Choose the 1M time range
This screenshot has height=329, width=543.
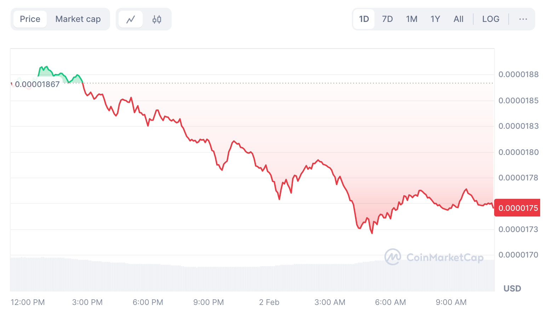pos(412,19)
